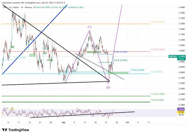Screen dimensions: 188x135
Task: Click the TradingView logo at bottom left
Action: click(x=15, y=130)
